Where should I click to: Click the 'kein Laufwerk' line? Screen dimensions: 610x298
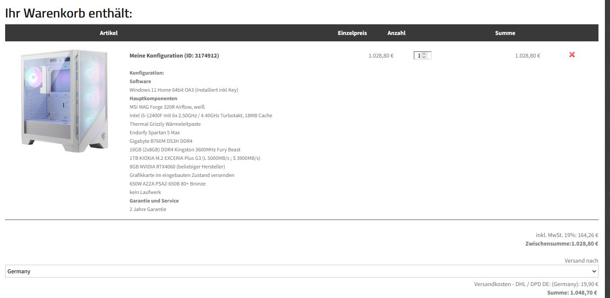(145, 192)
